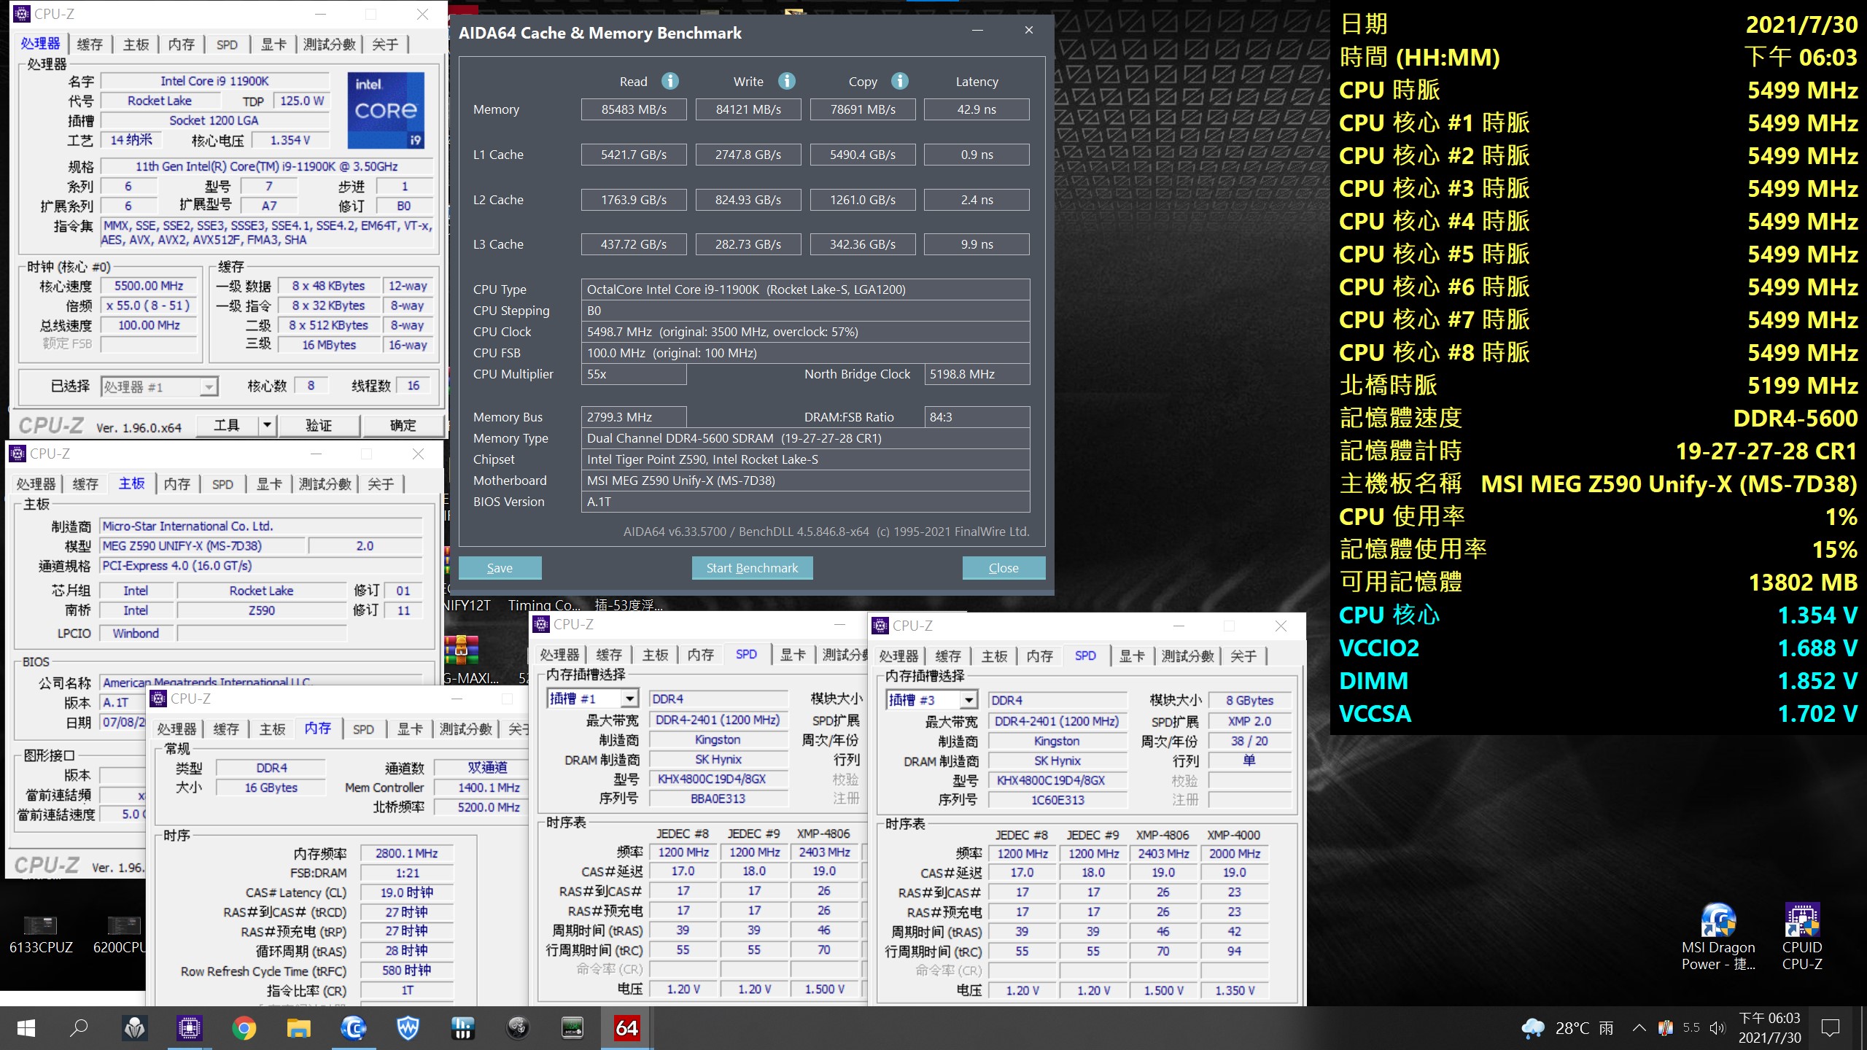
Task: Open the WinRAR desktop icon
Action: (x=462, y=650)
